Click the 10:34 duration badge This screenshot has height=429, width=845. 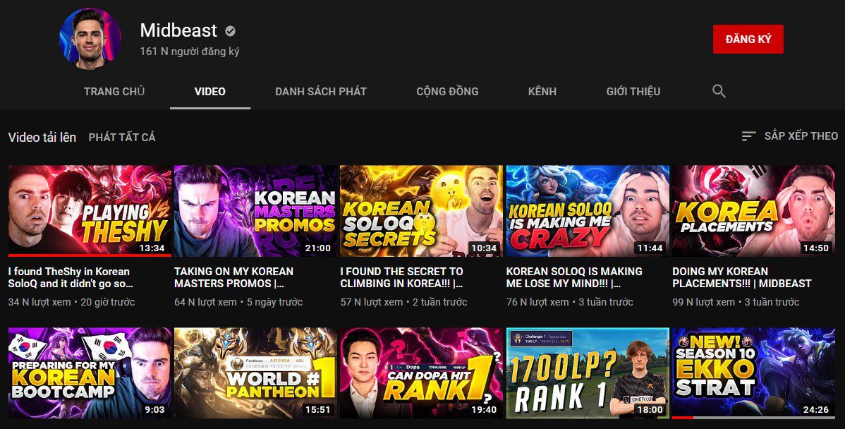coord(484,248)
